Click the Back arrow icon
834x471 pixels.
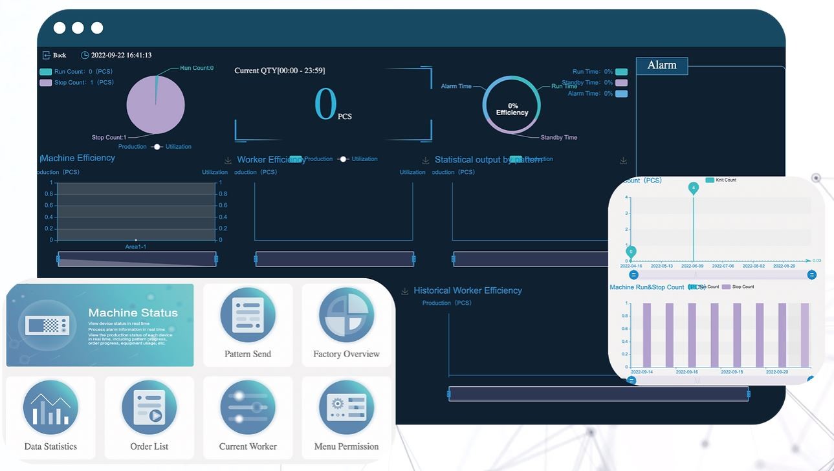tap(46, 56)
